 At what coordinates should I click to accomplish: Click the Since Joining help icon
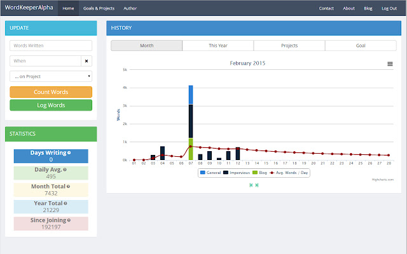tap(70, 220)
